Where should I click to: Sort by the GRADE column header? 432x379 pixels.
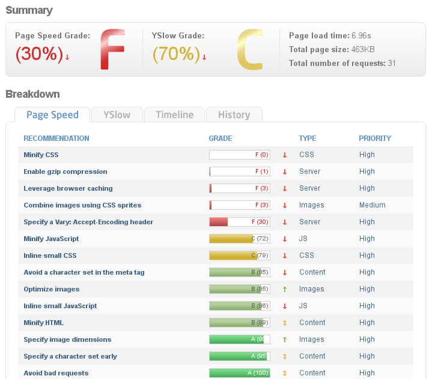[x=221, y=139]
